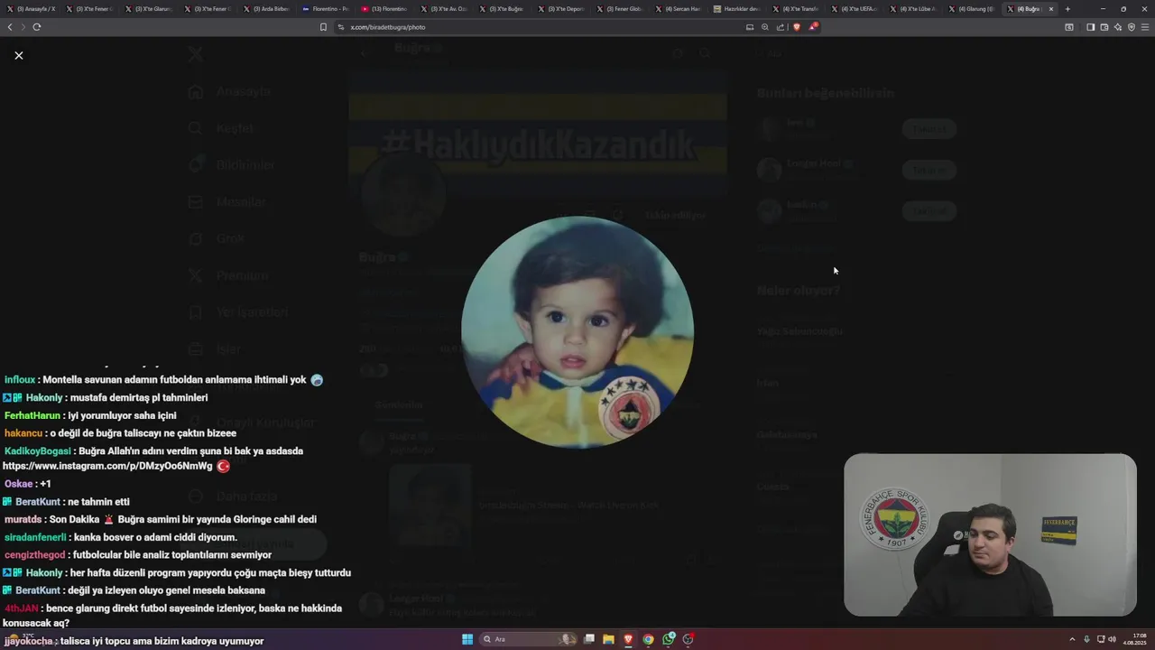Open the zoom magnifier in the address bar
Viewport: 1155px width, 650px height.
point(765,27)
